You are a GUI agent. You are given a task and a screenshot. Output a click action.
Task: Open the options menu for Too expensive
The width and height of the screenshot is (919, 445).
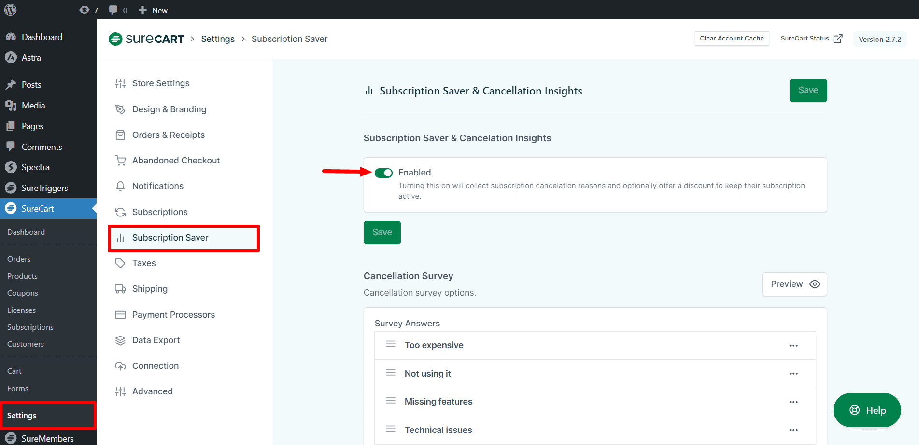[x=793, y=345]
